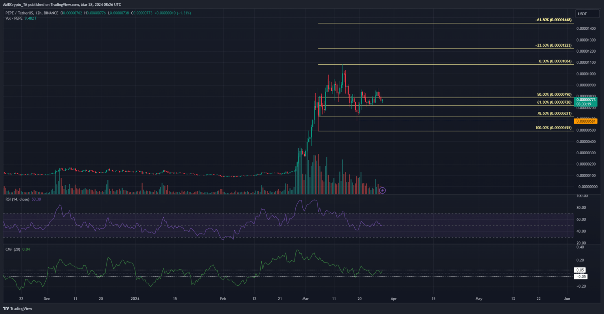Click the purple lightning bolt event icon
The image size is (604, 314).
tap(383, 190)
